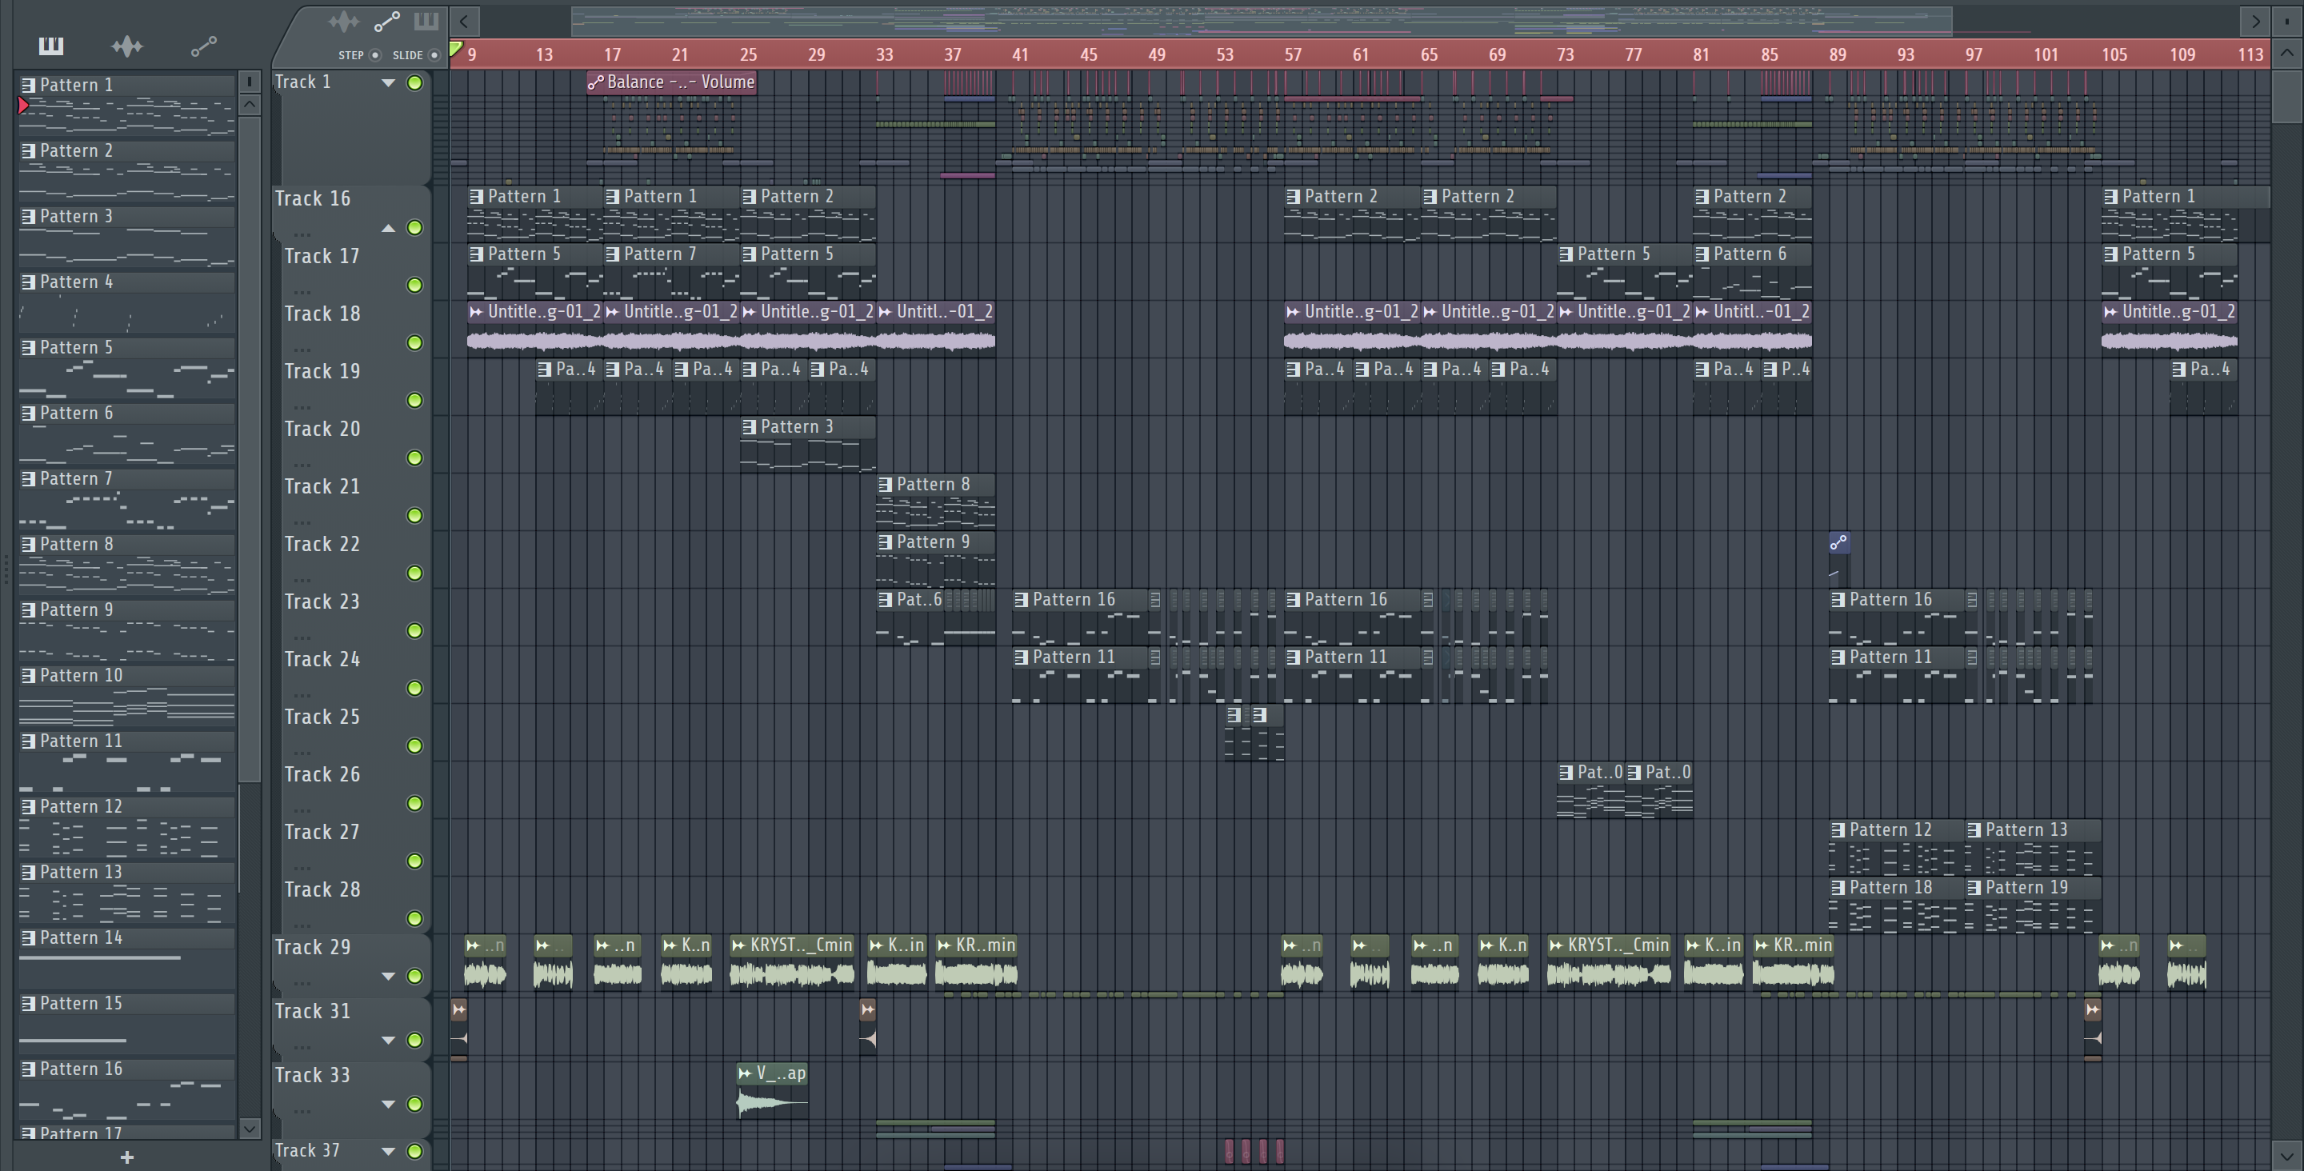2304x1171 pixels.
Task: Expand the Track 29 group arrow
Action: [x=388, y=977]
